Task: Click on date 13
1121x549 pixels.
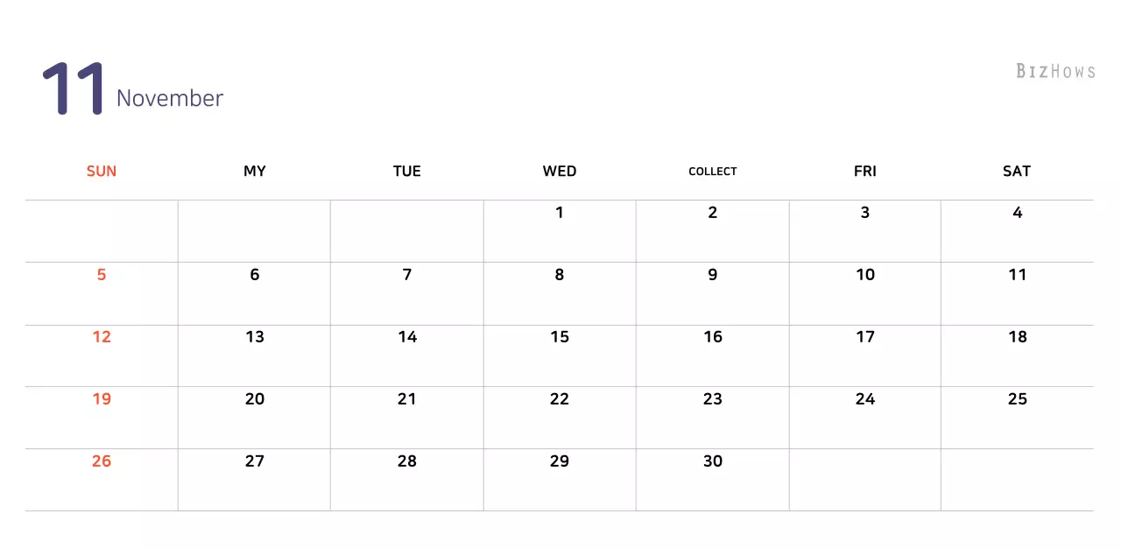Action: (x=255, y=337)
